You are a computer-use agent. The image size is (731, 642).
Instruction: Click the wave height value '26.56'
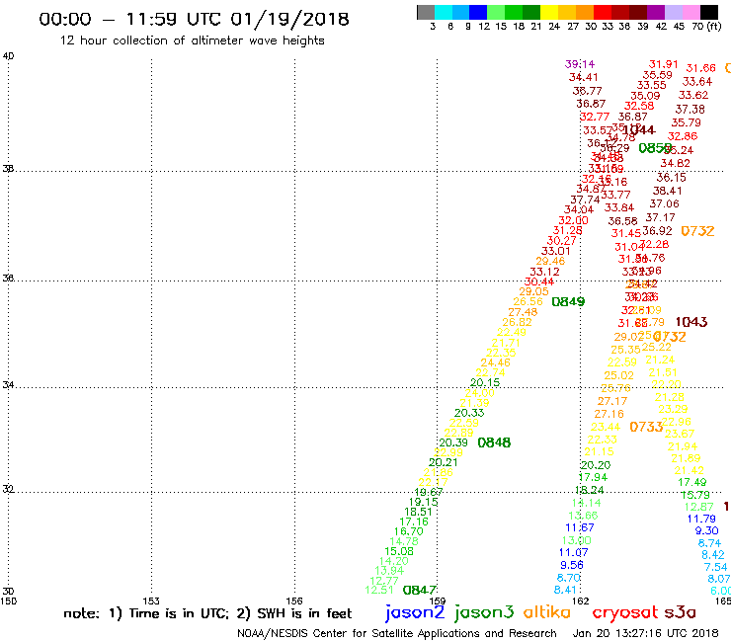click(x=528, y=301)
